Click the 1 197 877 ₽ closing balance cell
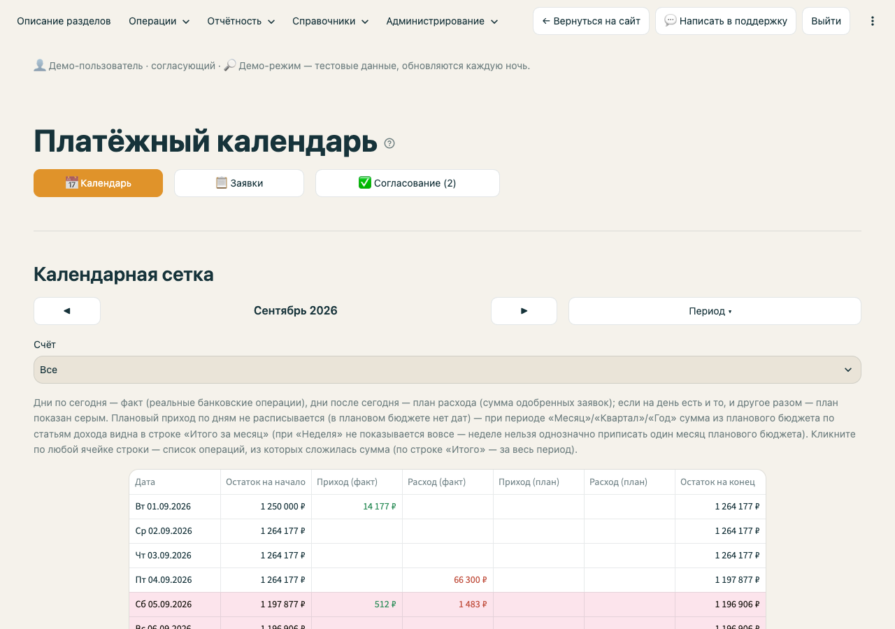This screenshot has width=895, height=629. point(720,580)
